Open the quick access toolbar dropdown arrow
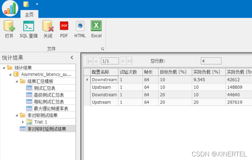252x160 pixels. click(x=37, y=4)
